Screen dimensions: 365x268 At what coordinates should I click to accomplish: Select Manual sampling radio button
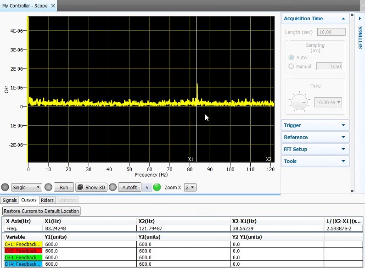click(x=291, y=66)
